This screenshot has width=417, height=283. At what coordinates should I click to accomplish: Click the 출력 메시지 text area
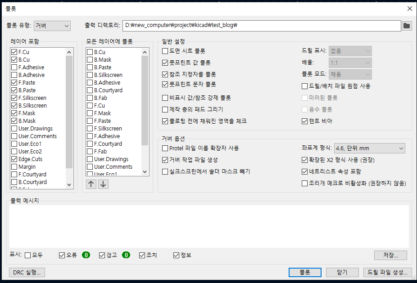point(209,226)
